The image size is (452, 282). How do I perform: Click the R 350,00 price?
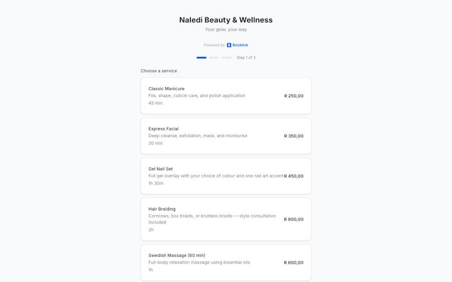[294, 136]
